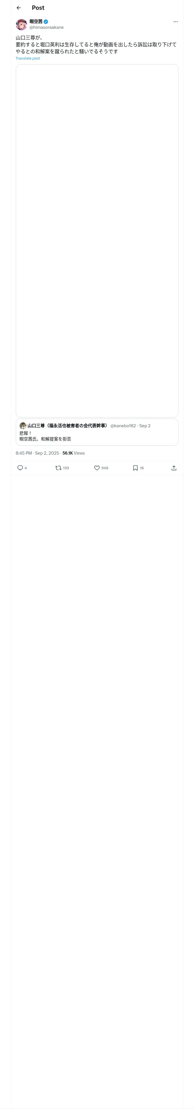Open the large blank media card
194x1109 pixels.
(97, 241)
